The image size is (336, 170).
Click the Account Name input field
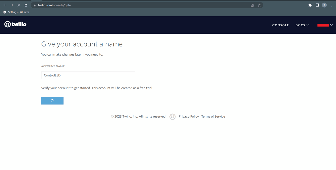tap(88, 75)
